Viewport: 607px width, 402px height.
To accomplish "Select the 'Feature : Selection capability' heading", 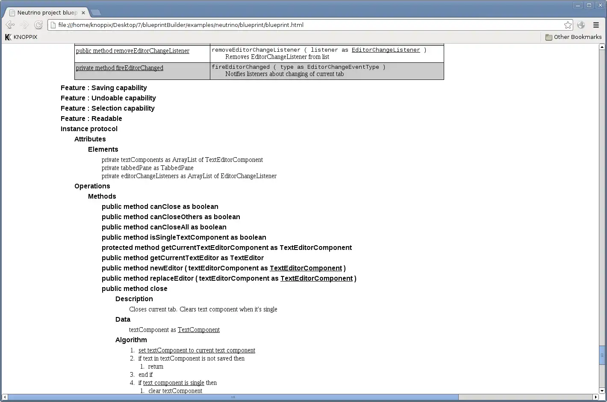I will [108, 109].
